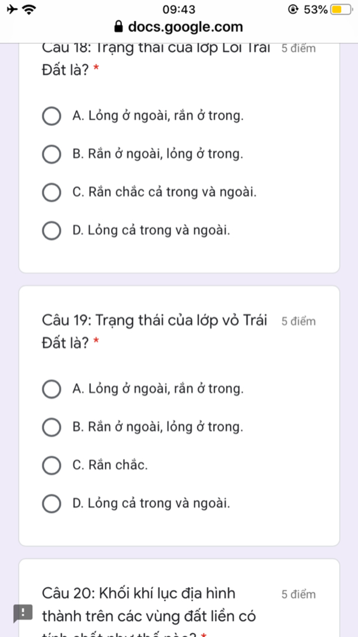Screen dimensions: 358x637
Task: Tap the lock icon beside docs.google.com
Action: point(119,27)
